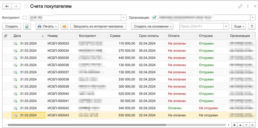Viewport: 258px width, 128px height.
Task: Enable the Контрагент filter checkbox
Action: pyautogui.click(x=25, y=18)
